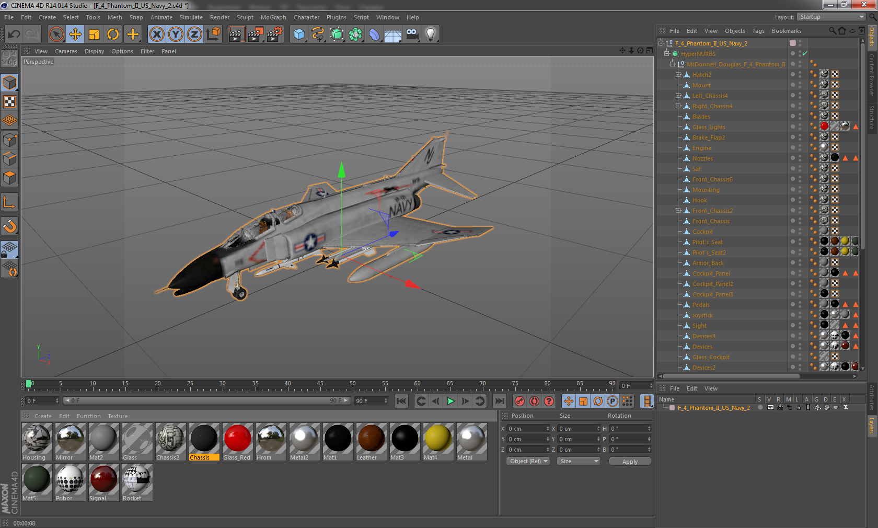878x528 pixels.
Task: Switch to Model mode in left palette
Action: [10, 83]
